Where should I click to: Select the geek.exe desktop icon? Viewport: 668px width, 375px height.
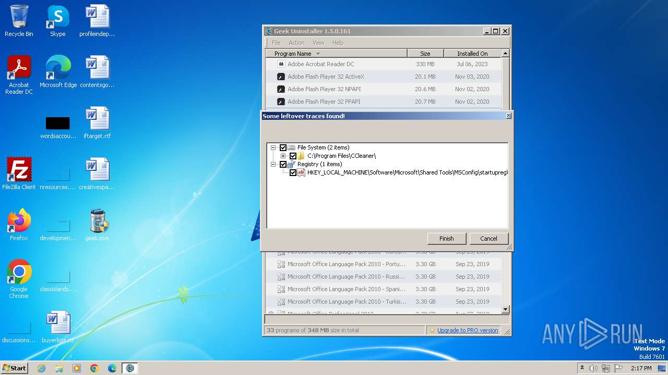[97, 224]
